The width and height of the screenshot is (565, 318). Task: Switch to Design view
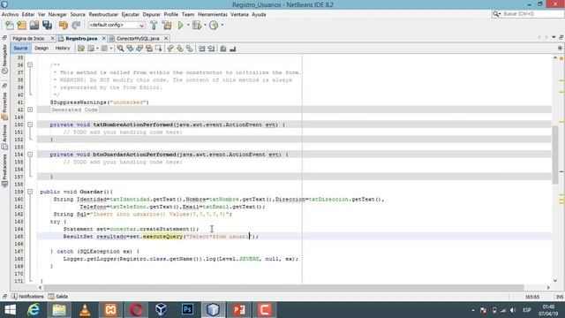click(41, 49)
